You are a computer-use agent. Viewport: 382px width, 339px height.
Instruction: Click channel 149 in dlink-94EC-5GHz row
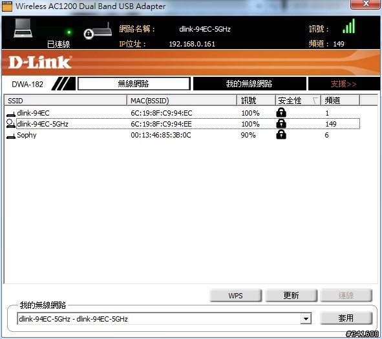(x=331, y=124)
